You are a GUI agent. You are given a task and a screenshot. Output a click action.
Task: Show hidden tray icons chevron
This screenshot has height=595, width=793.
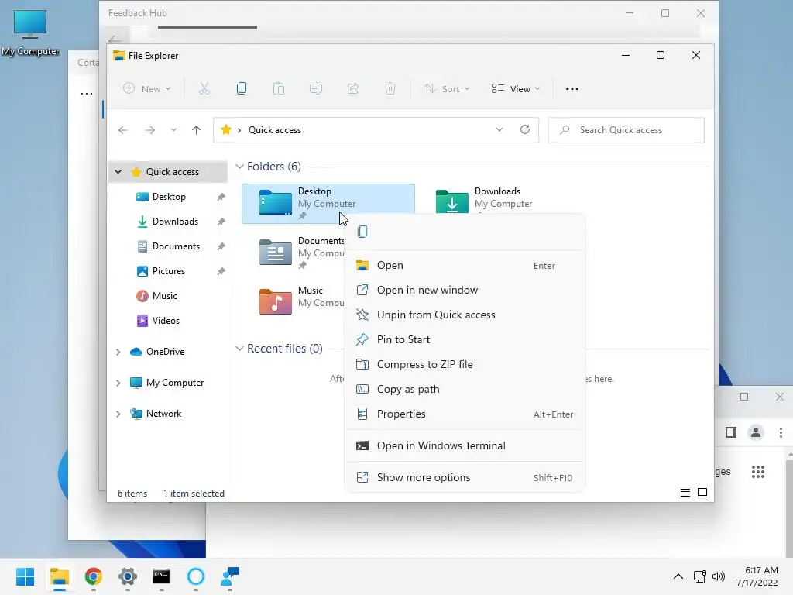678,576
